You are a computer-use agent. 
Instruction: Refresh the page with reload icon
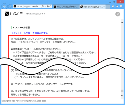50,6
